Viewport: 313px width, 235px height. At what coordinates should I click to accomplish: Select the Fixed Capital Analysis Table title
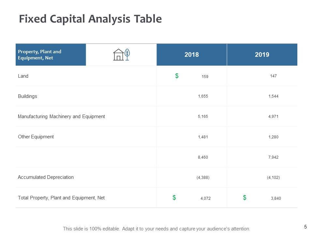(x=90, y=19)
